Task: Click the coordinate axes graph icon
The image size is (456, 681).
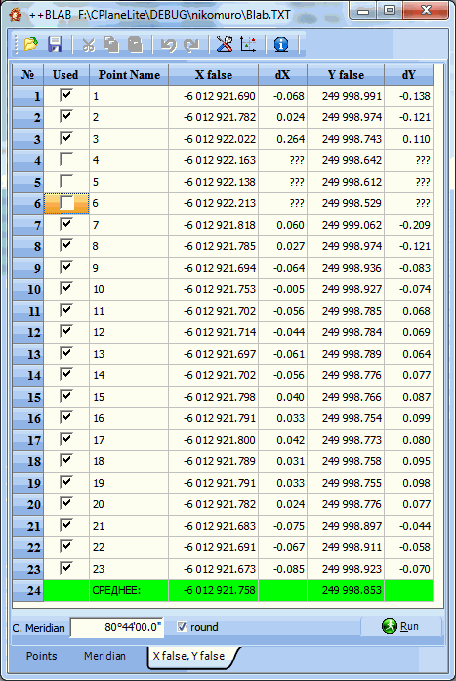Action: pos(248,44)
